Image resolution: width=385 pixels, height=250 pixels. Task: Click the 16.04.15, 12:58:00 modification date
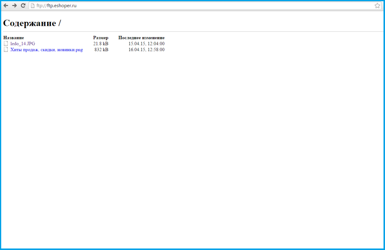pos(146,50)
